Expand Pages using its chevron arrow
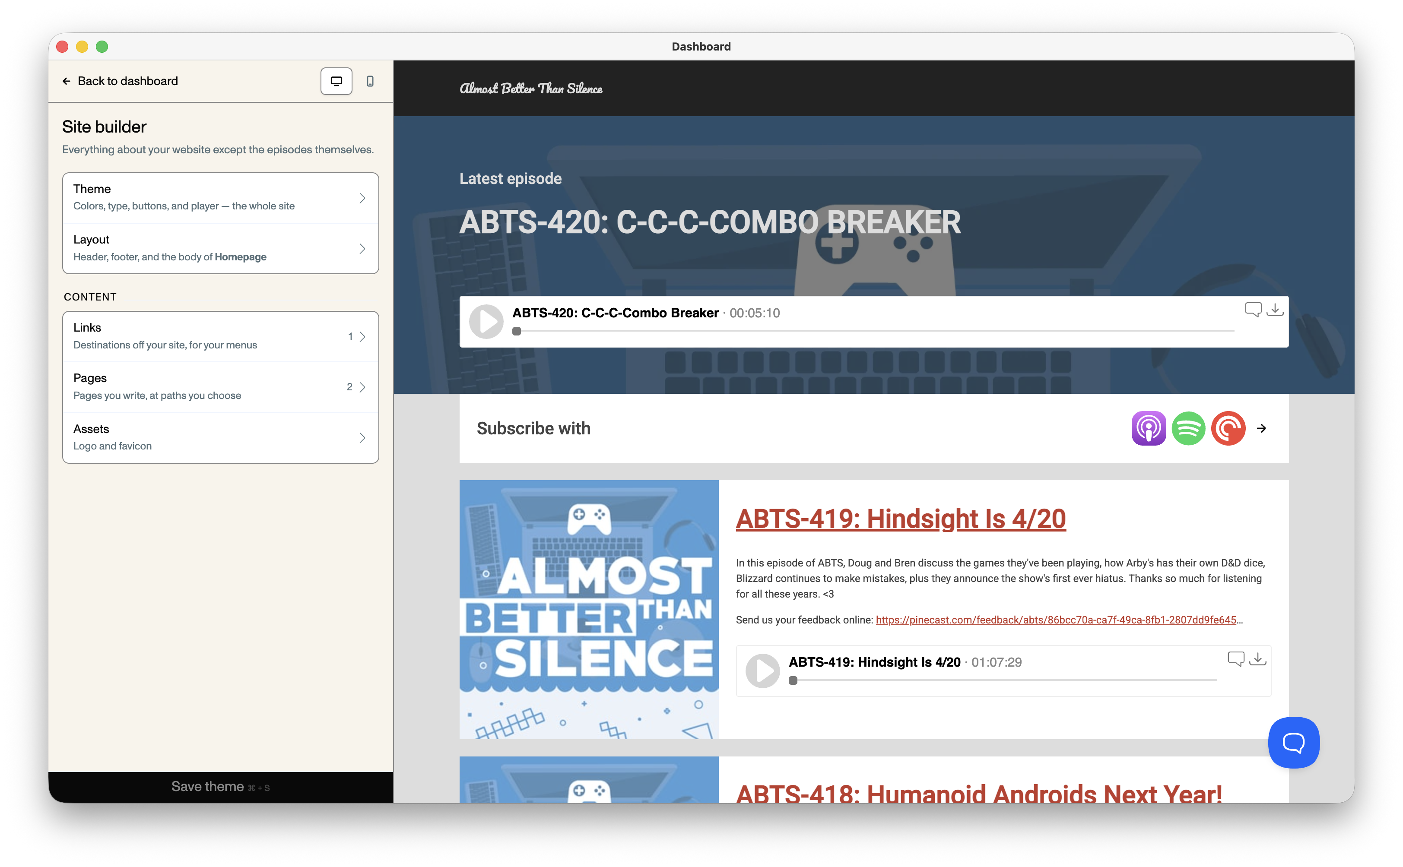 pos(362,387)
